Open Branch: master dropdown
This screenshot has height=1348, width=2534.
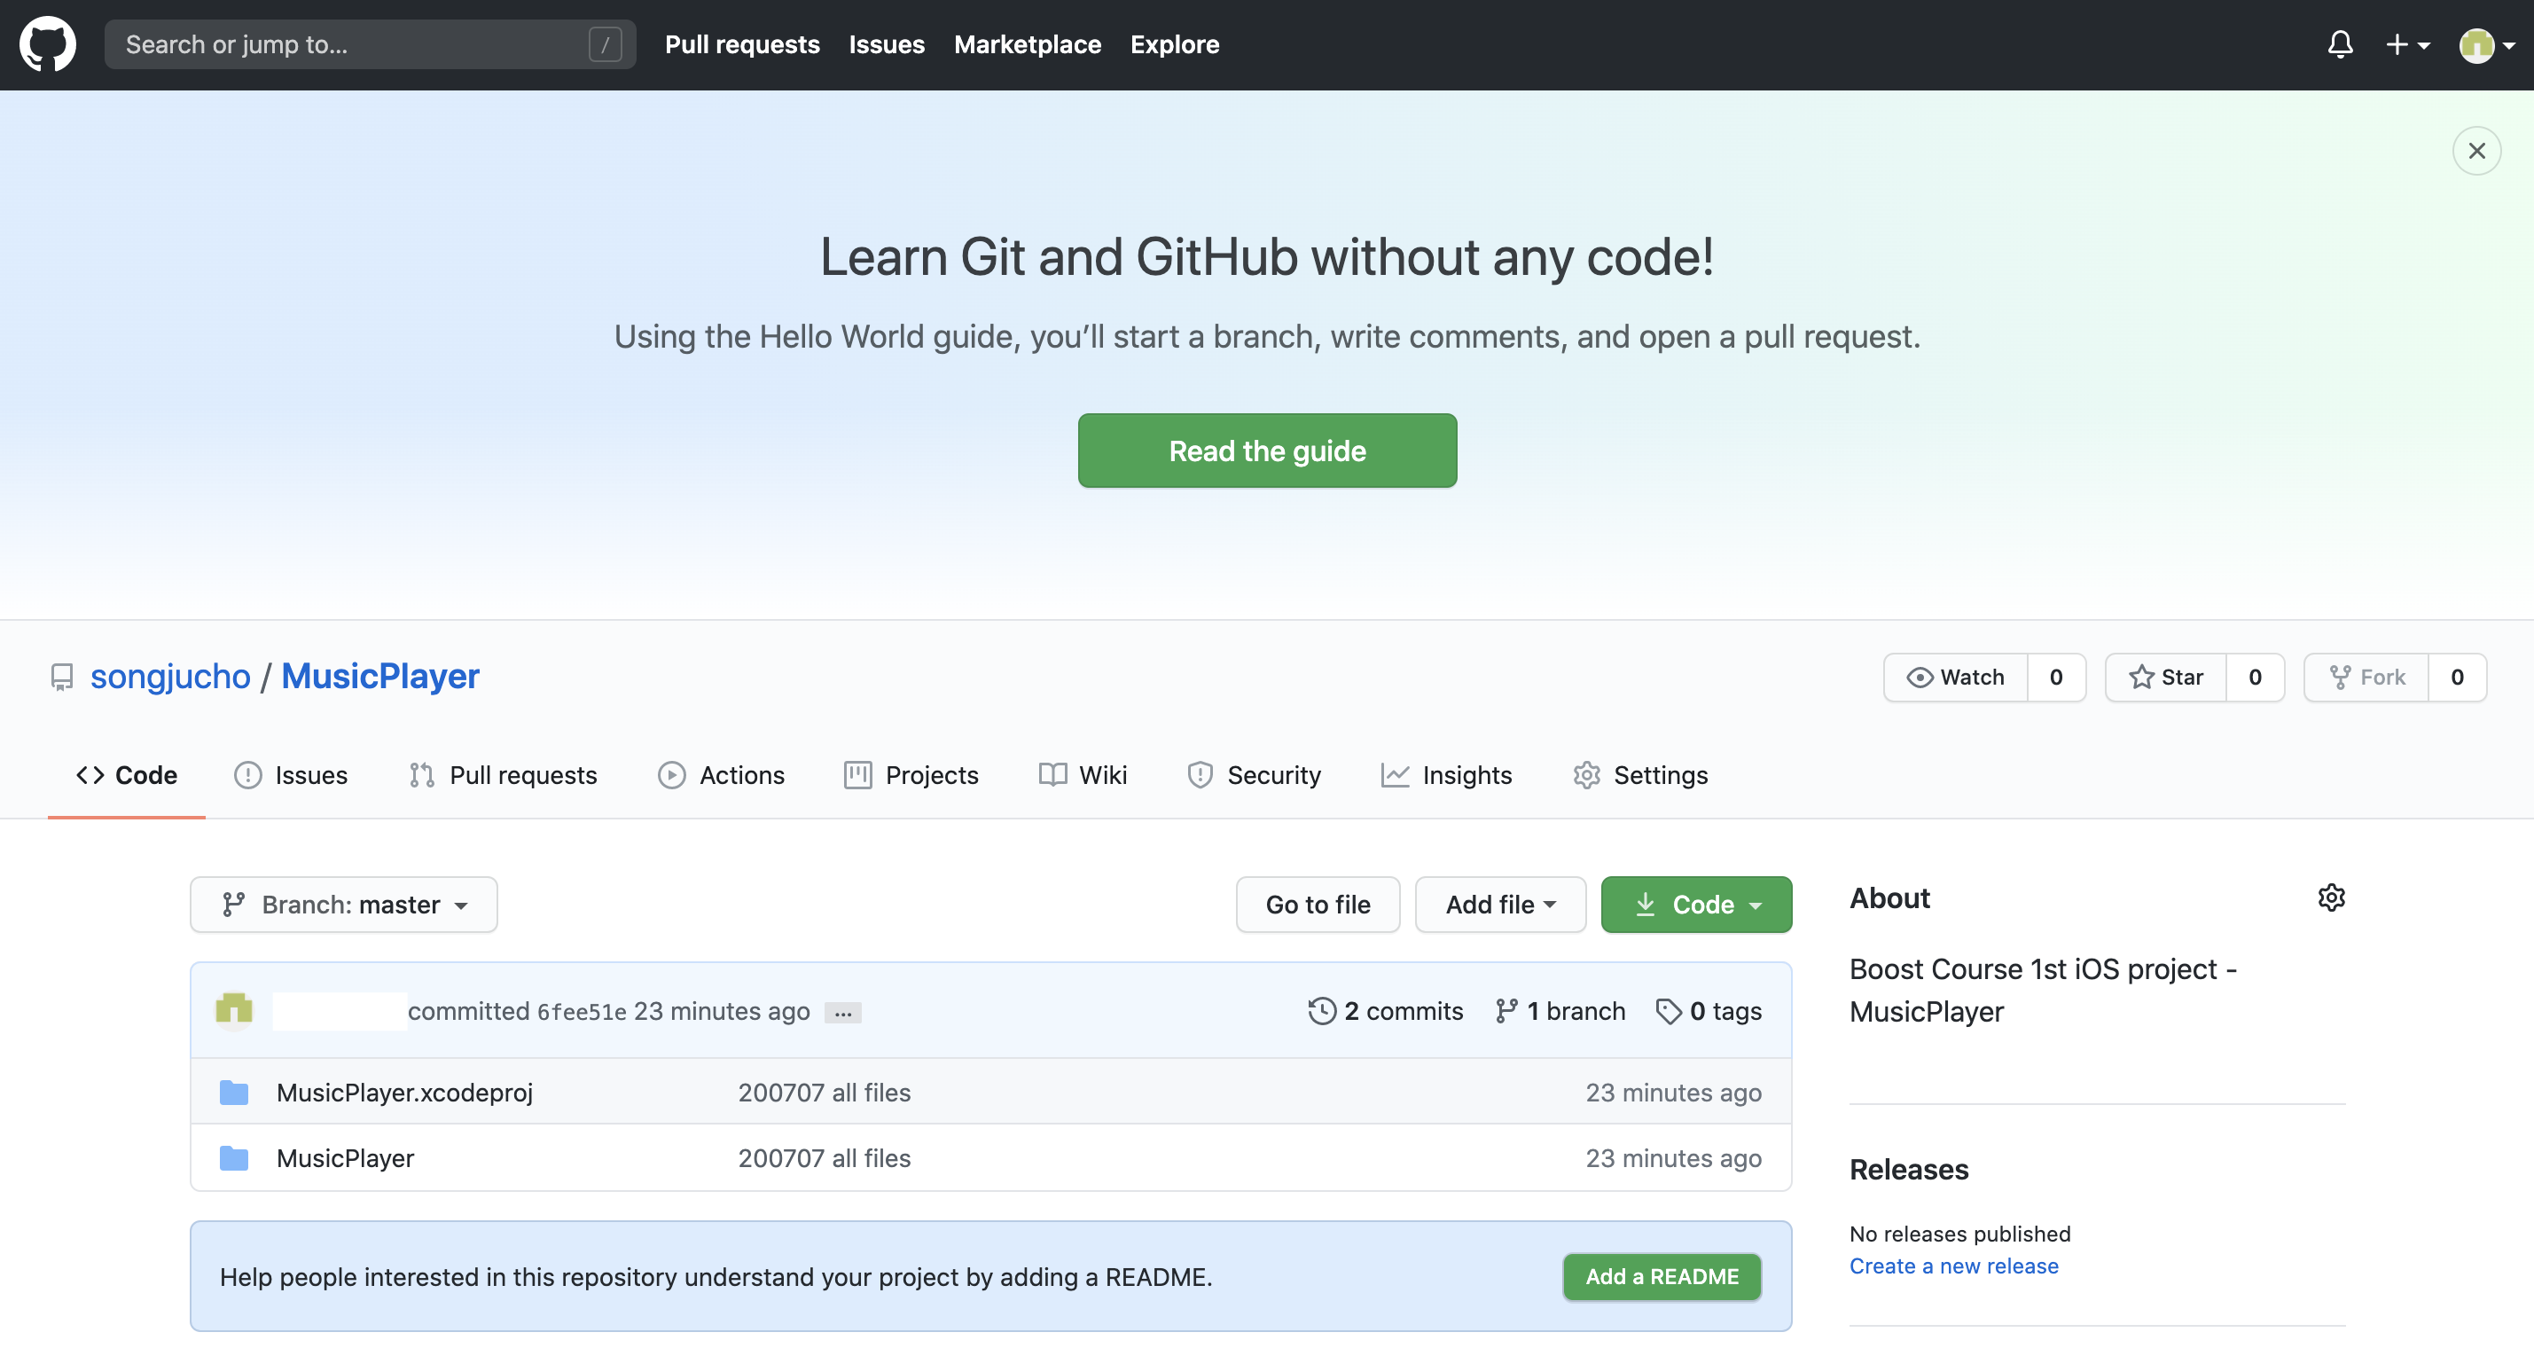[x=343, y=905]
